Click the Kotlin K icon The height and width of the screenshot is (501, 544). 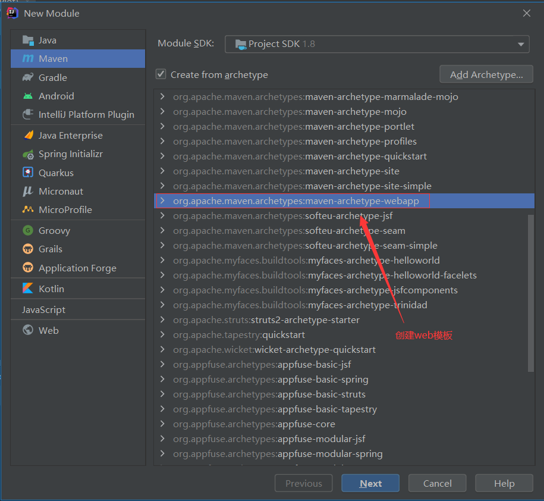28,288
